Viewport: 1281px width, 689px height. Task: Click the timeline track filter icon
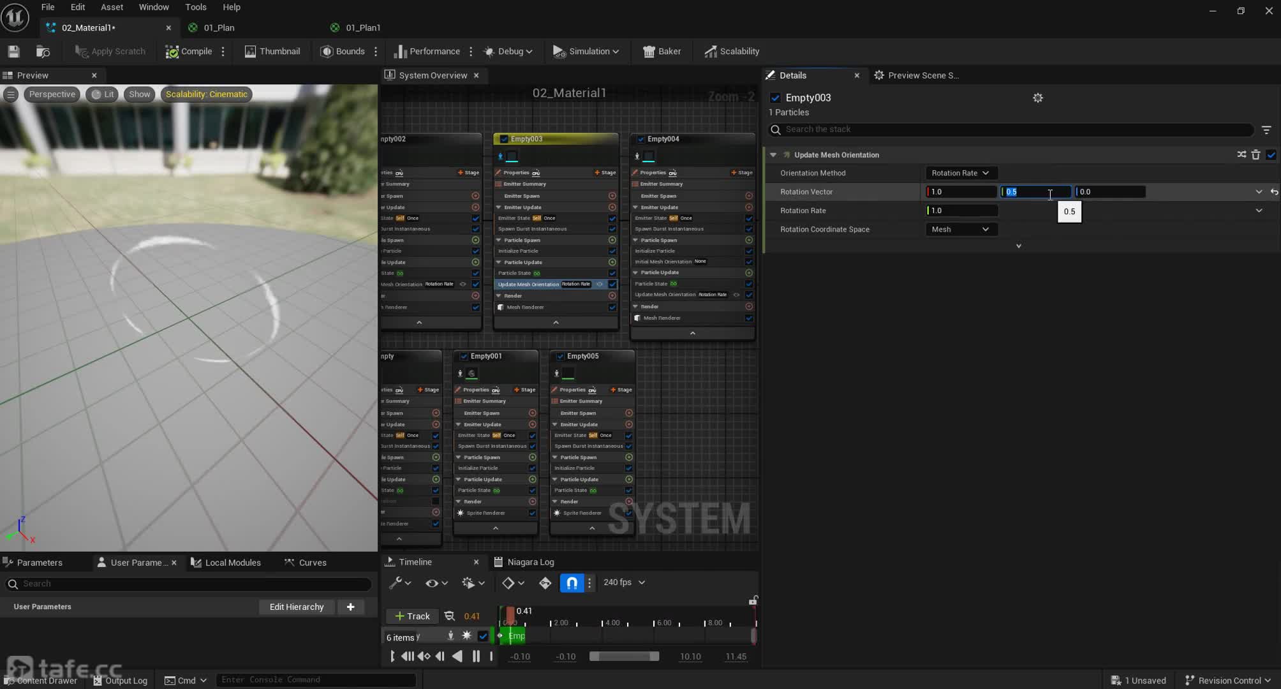click(x=449, y=616)
